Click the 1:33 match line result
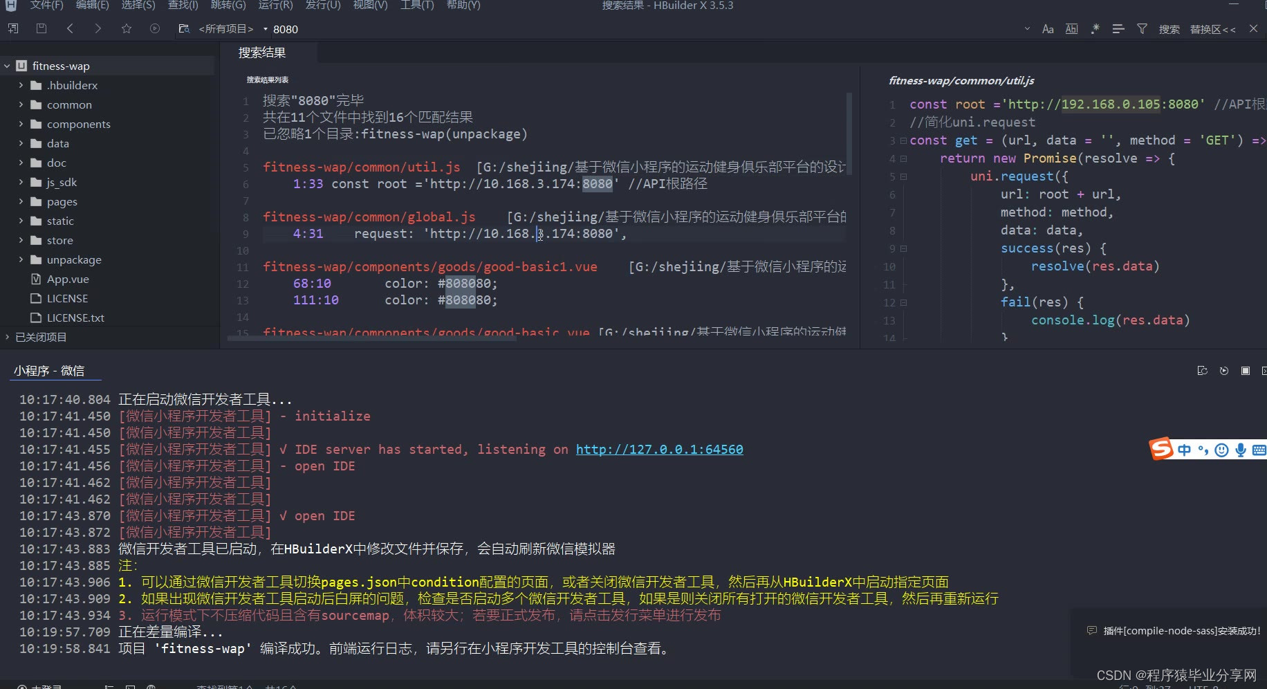The width and height of the screenshot is (1267, 689). 500,184
